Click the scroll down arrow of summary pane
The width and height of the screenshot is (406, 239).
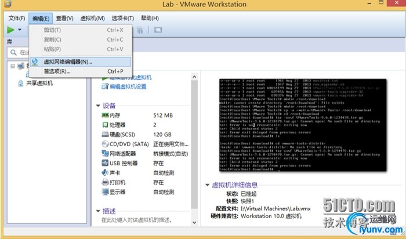(194, 222)
